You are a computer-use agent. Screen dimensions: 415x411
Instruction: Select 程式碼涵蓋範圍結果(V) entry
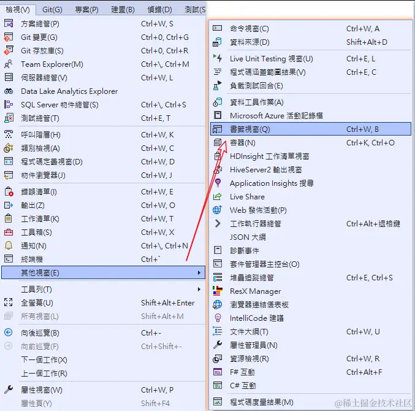tap(311, 72)
